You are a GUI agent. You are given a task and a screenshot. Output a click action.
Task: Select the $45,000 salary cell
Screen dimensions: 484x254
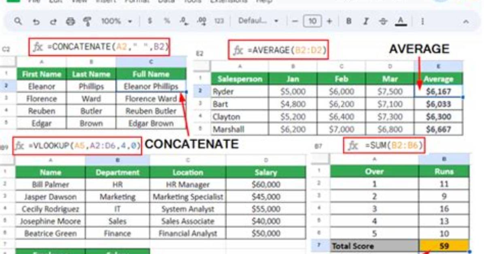[x=266, y=197]
